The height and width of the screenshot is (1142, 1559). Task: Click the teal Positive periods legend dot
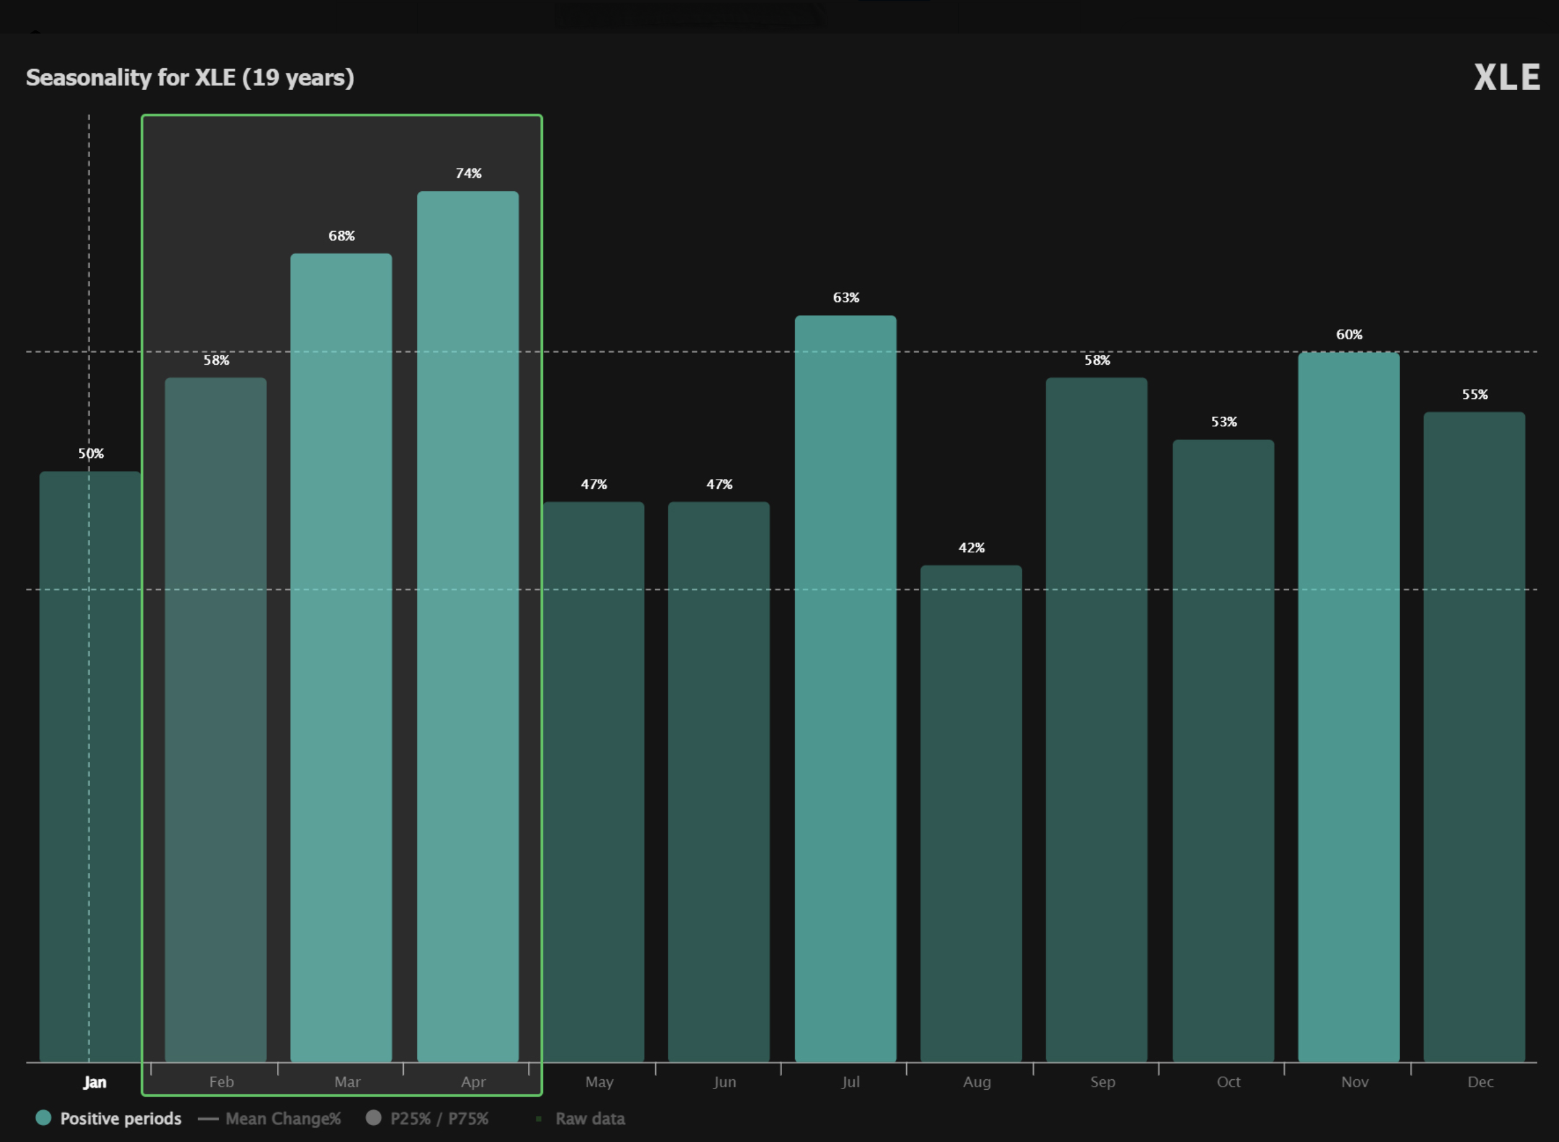[x=43, y=1118]
